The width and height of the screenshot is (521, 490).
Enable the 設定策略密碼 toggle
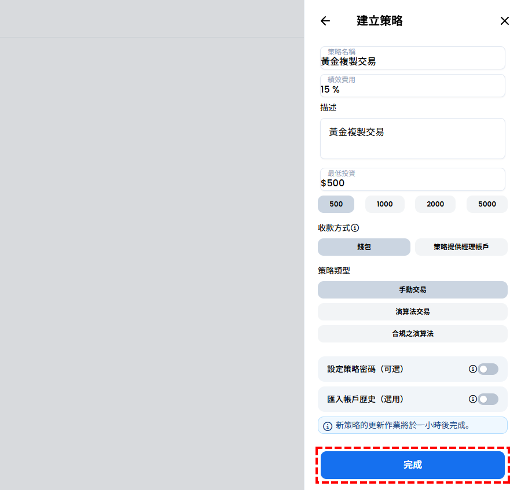point(488,369)
